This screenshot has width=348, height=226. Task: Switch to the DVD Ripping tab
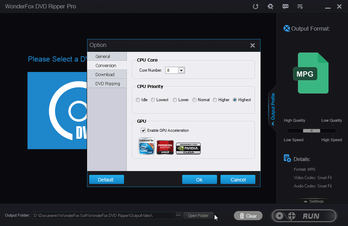pos(107,84)
